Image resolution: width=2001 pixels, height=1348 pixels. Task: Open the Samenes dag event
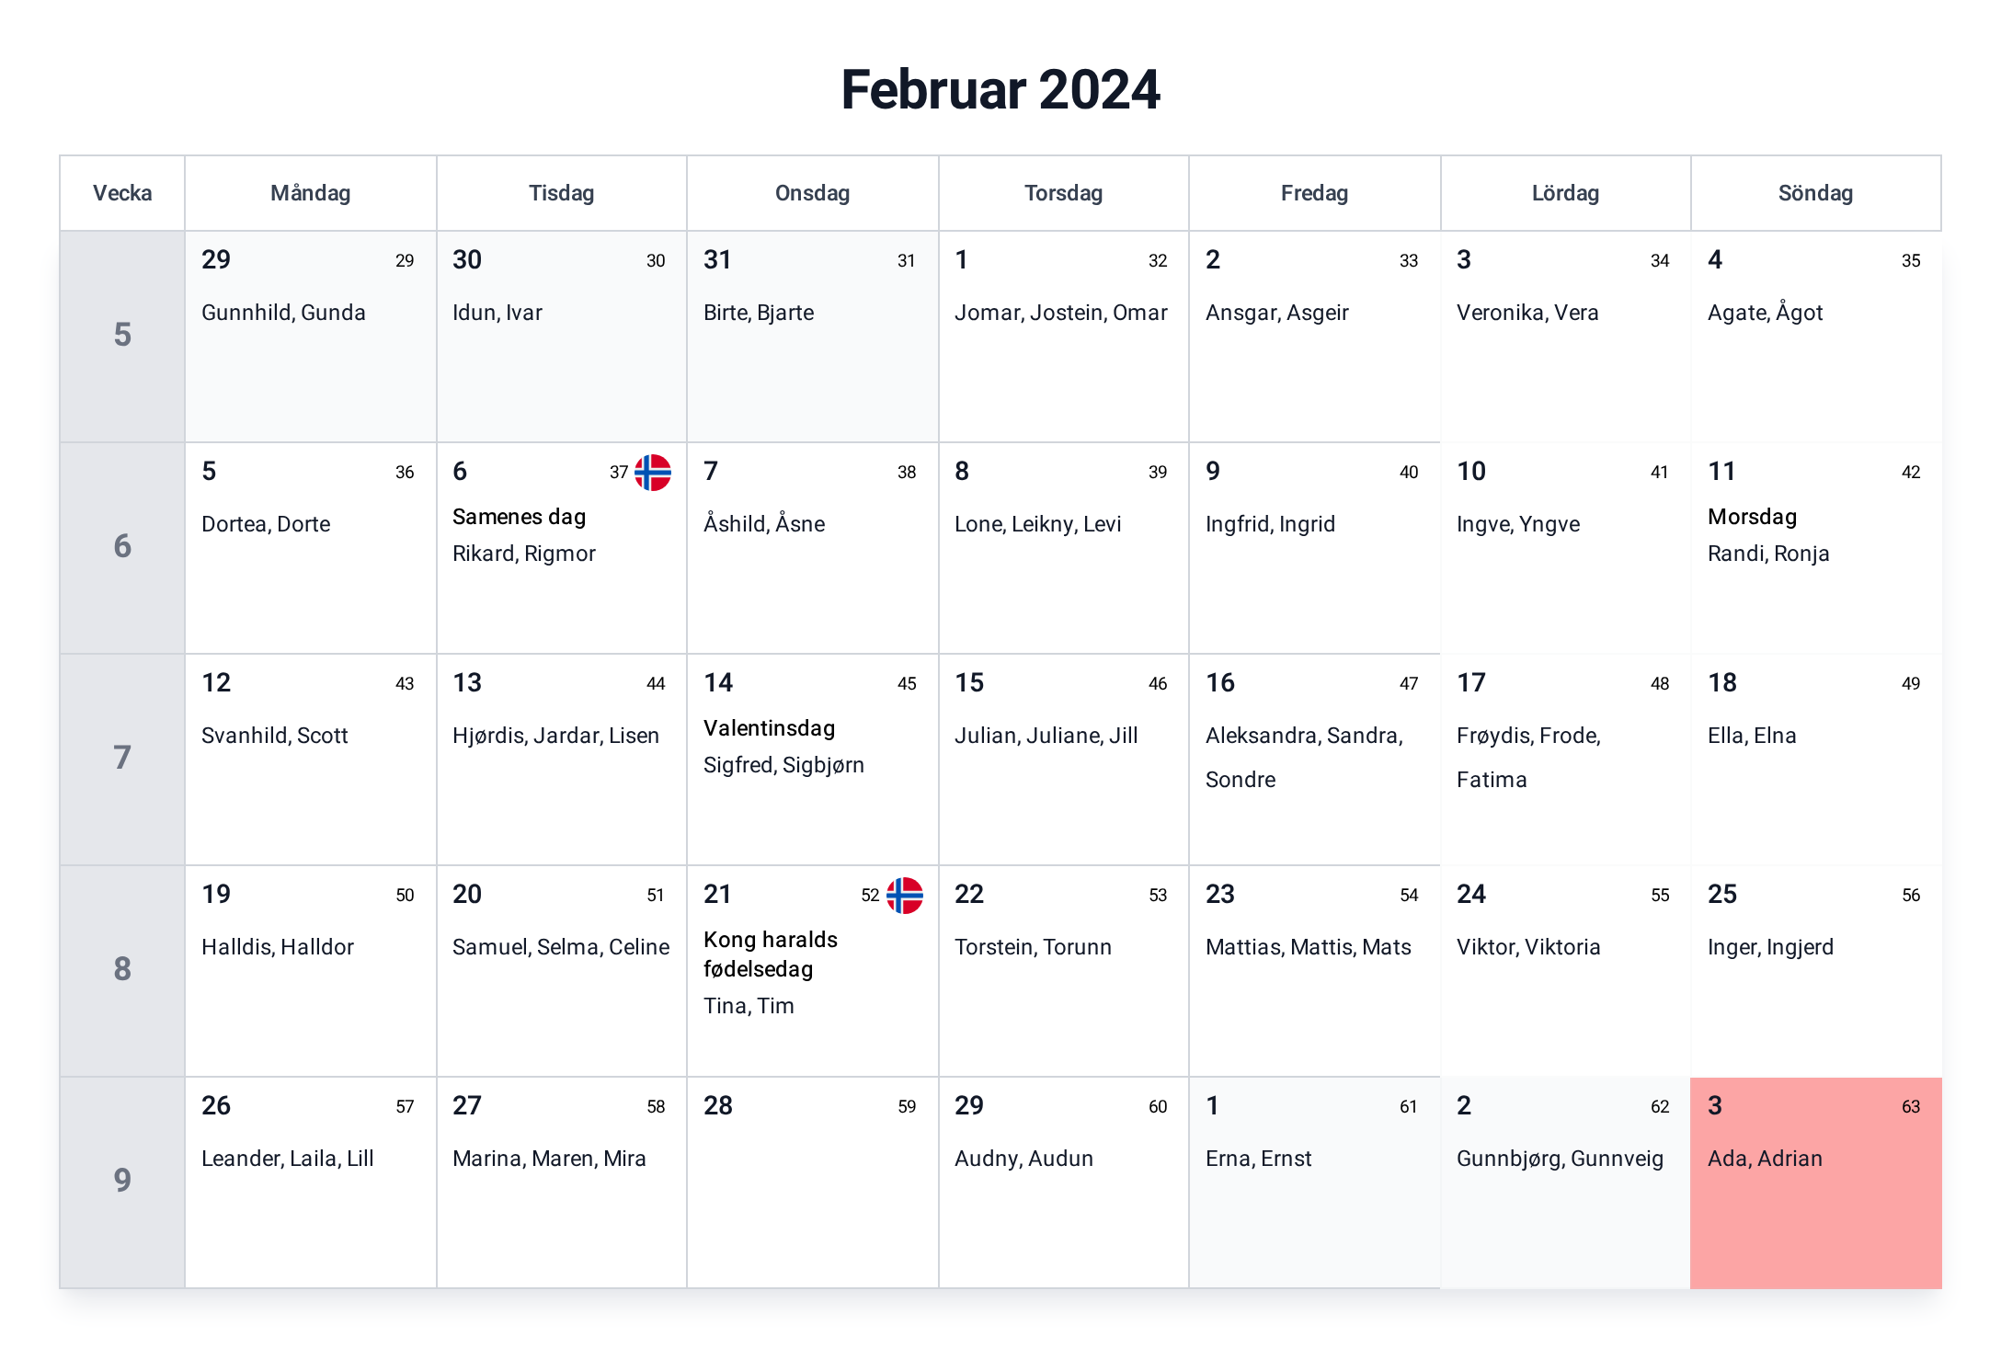[519, 517]
